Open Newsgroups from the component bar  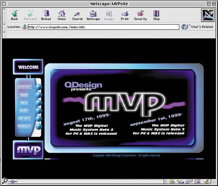(189, 181)
